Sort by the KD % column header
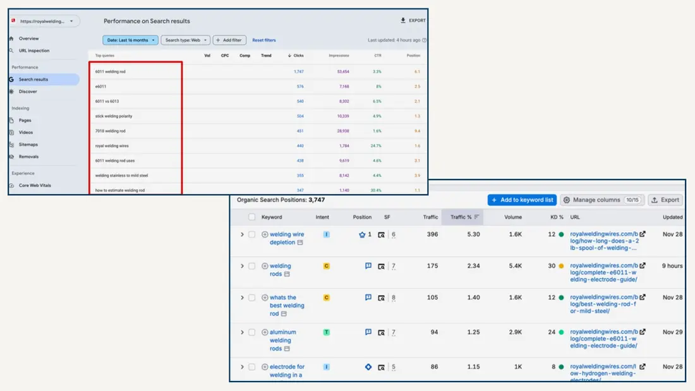Image resolution: width=695 pixels, height=391 pixels. (x=557, y=217)
